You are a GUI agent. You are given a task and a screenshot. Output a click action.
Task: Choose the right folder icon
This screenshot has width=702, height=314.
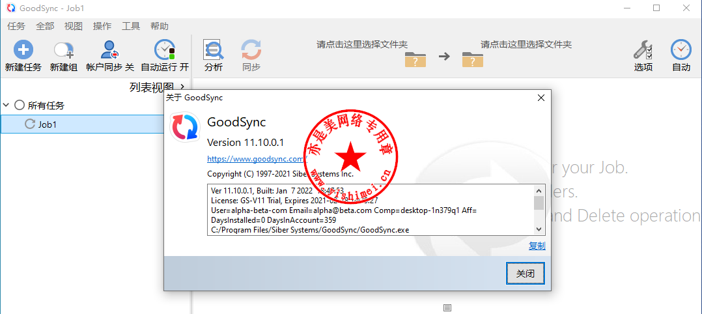pyautogui.click(x=473, y=59)
